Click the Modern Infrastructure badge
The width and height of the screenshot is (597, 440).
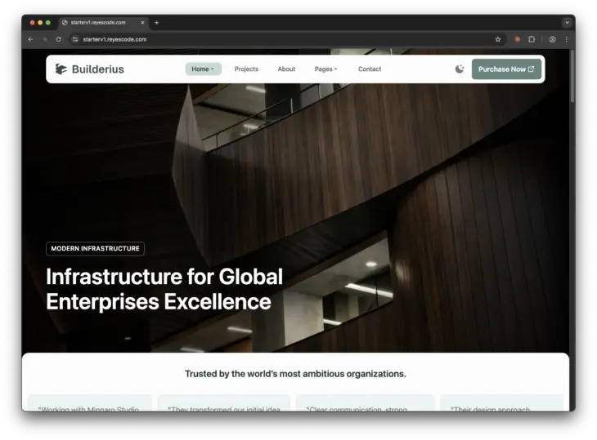tap(95, 248)
